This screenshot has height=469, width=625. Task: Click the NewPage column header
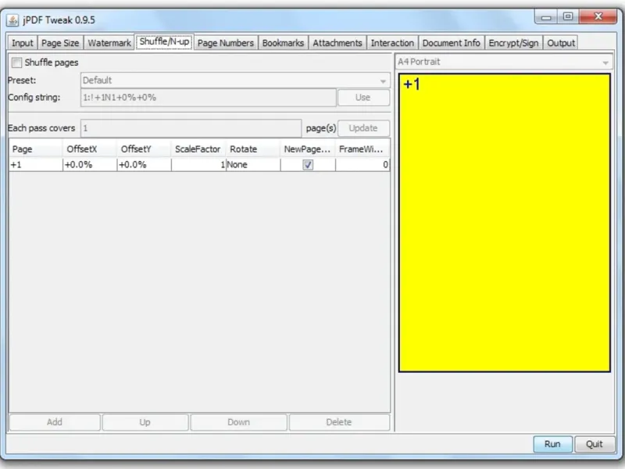307,149
